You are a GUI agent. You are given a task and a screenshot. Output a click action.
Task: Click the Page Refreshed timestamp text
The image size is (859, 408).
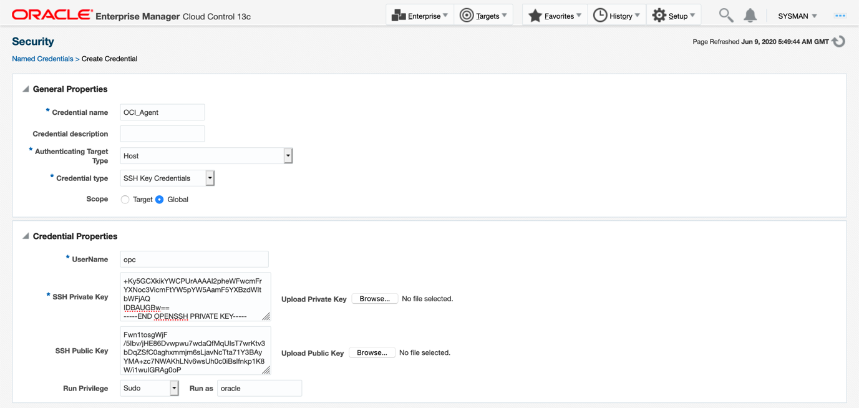tap(760, 42)
